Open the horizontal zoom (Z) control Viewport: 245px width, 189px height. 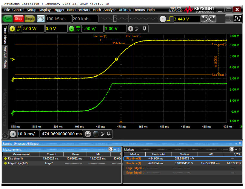tap(88, 134)
